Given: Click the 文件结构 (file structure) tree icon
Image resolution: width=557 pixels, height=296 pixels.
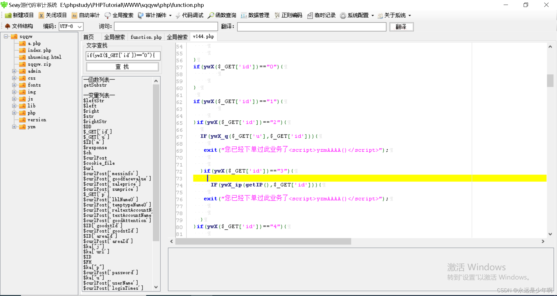Looking at the screenshot, I should point(8,26).
